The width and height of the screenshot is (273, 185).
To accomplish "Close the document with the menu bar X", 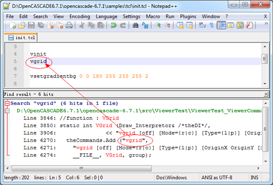I will [x=266, y=16].
